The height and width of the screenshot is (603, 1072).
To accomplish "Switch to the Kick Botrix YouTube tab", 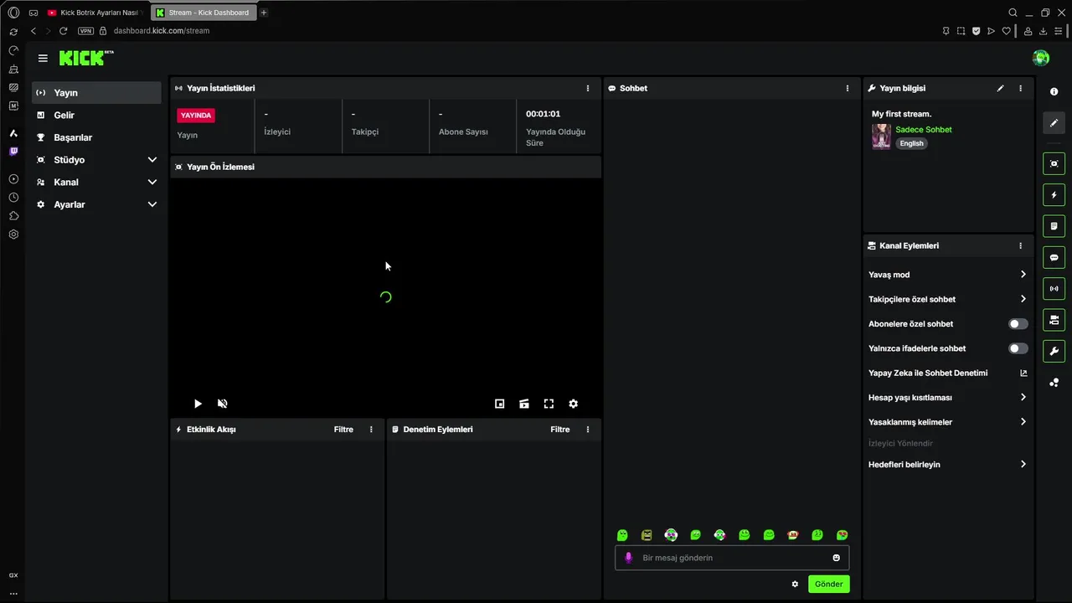I will point(94,13).
